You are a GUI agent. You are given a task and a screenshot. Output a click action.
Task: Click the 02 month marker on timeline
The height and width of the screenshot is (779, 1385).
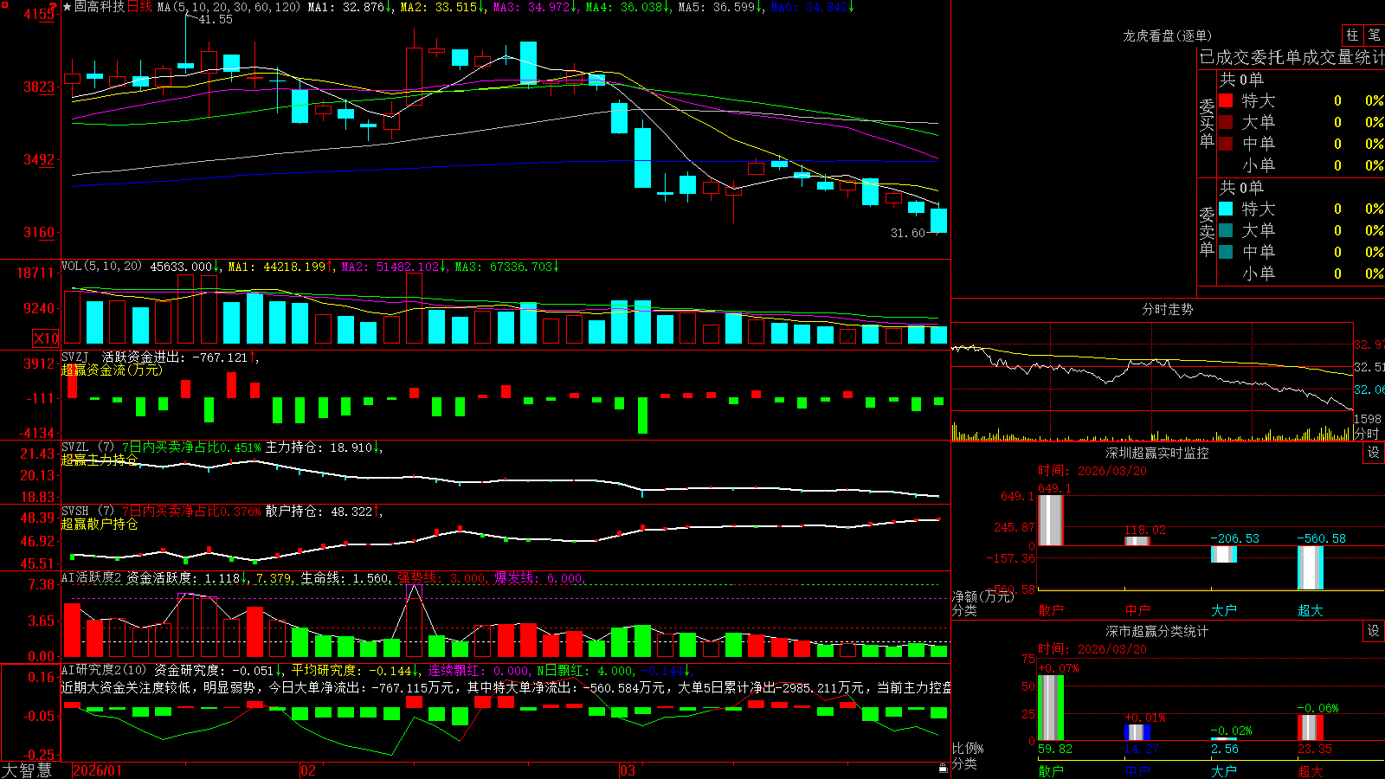coord(308,770)
